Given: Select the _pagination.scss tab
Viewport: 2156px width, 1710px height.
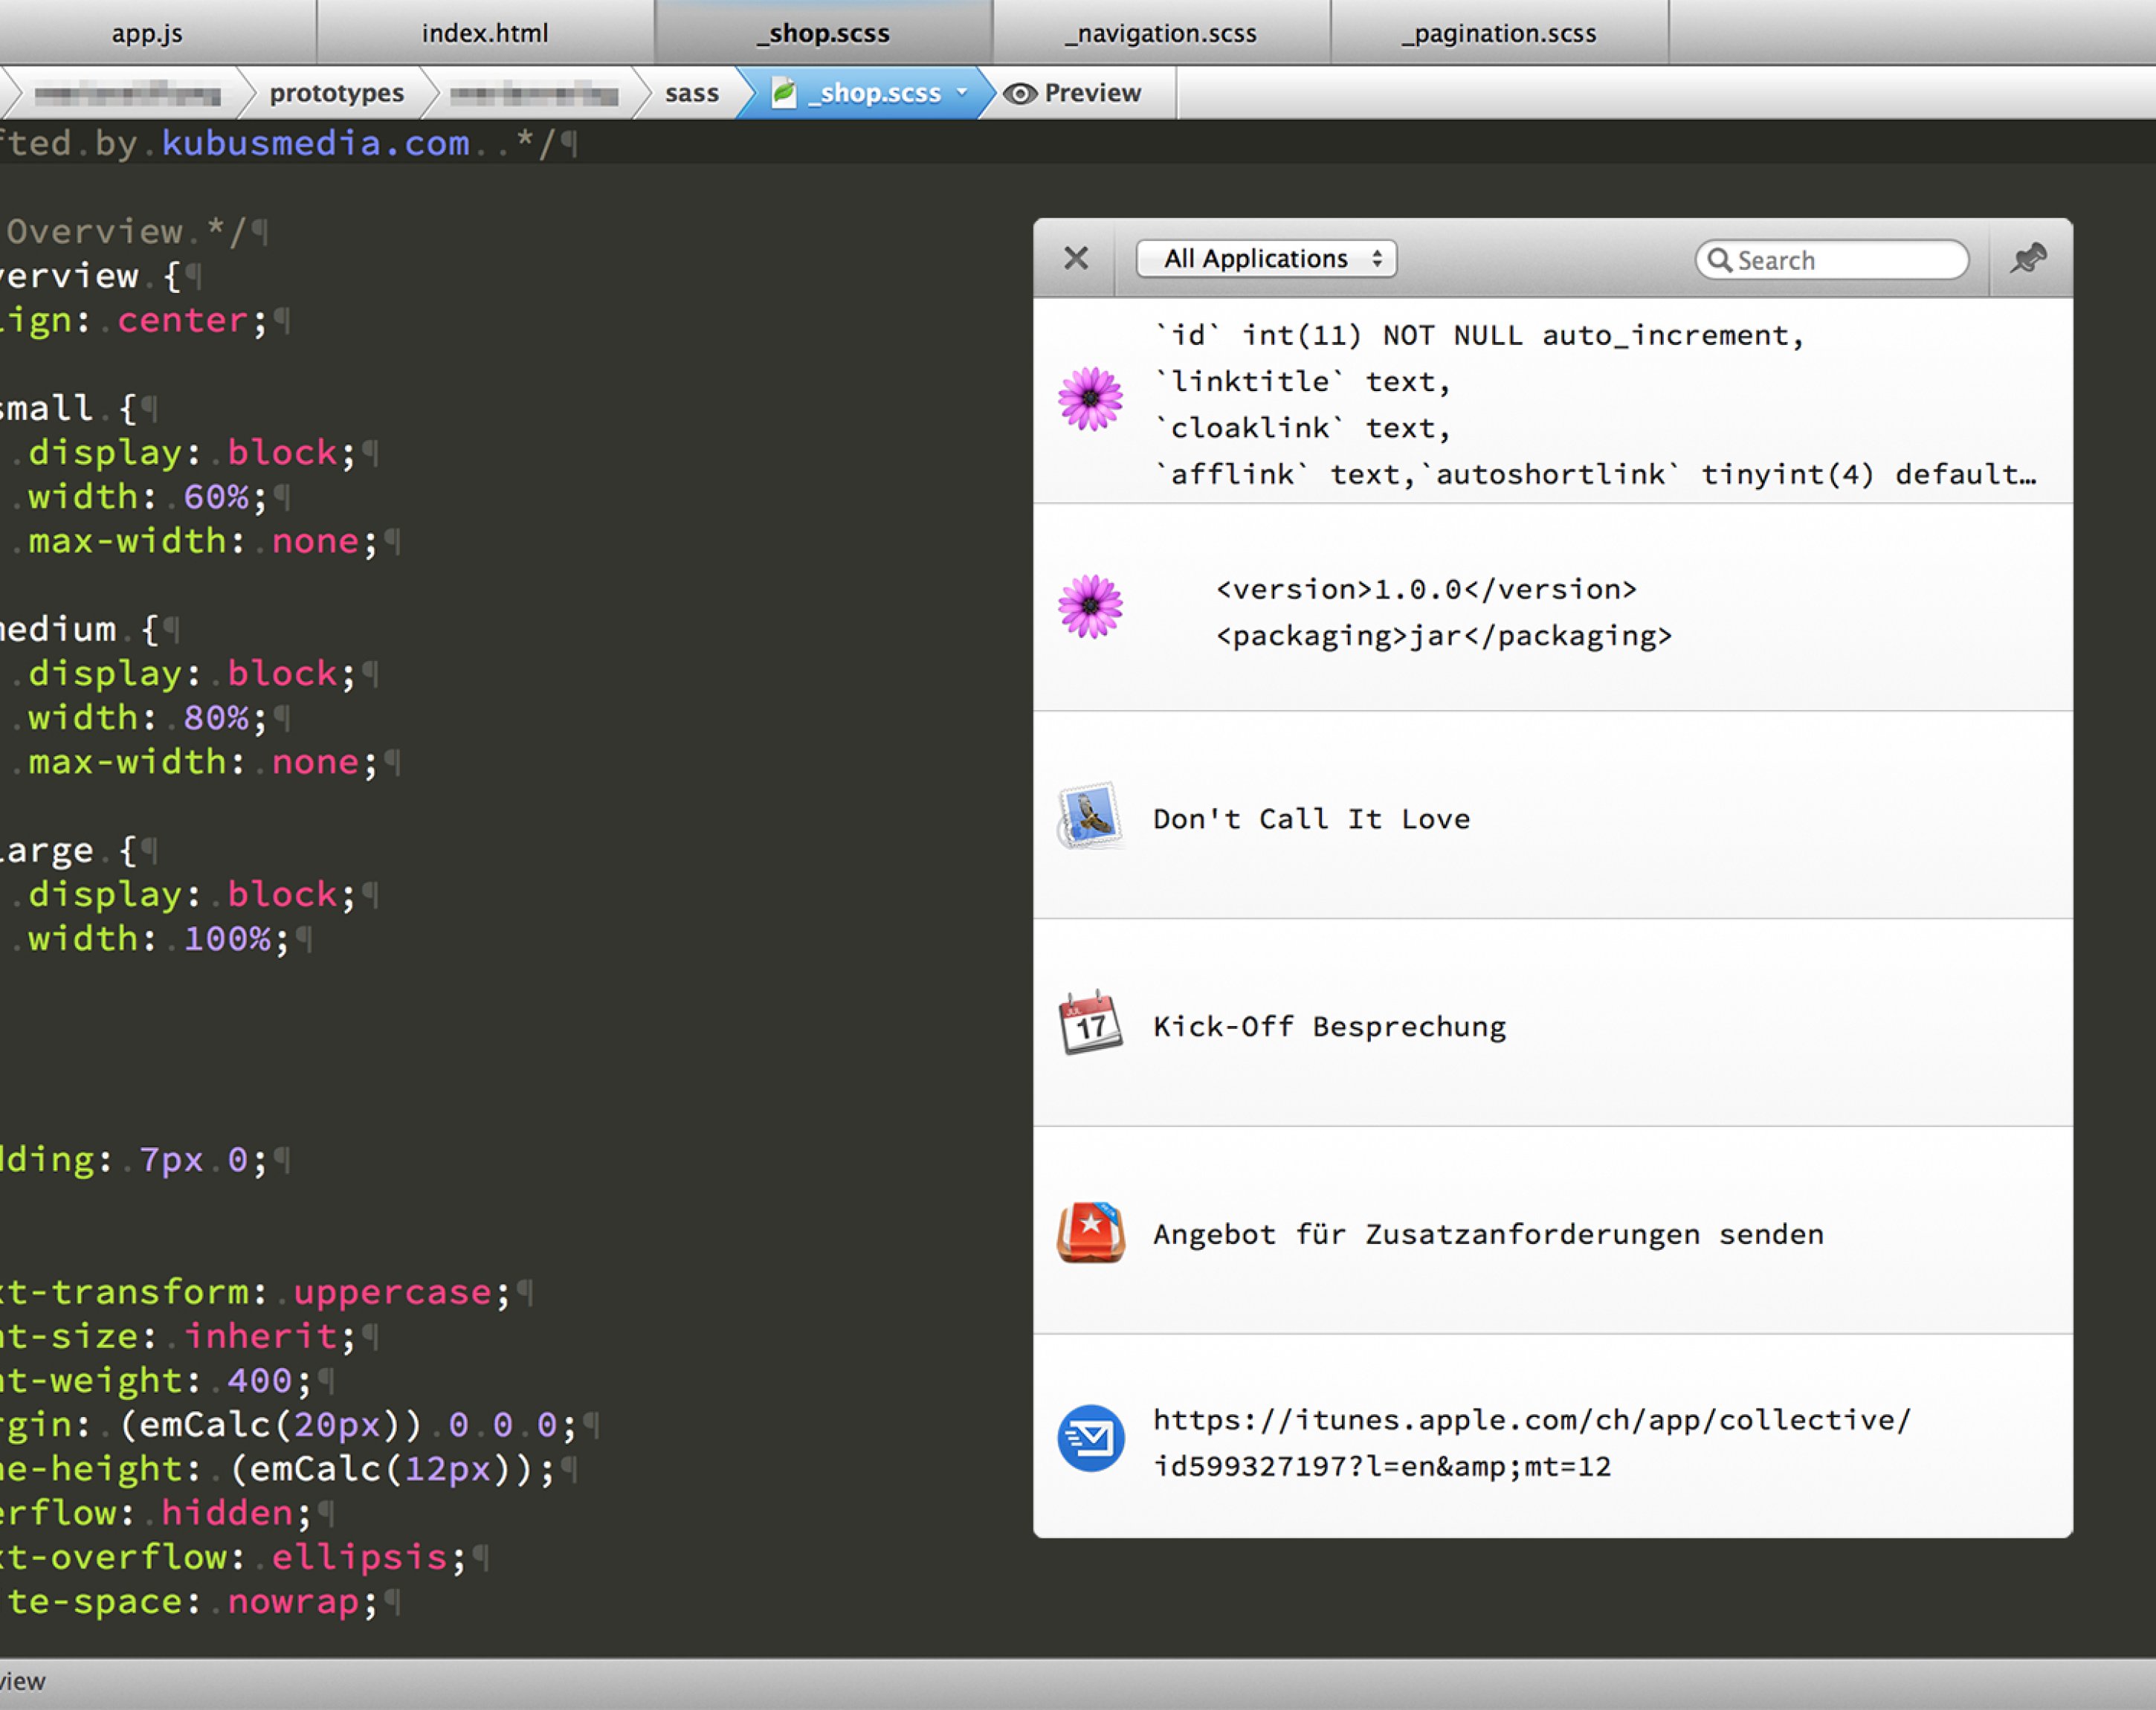Looking at the screenshot, I should pos(1499,33).
